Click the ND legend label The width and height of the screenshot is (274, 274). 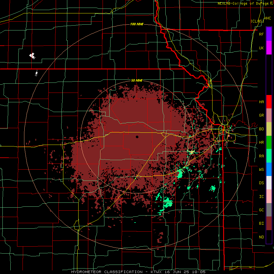pyautogui.click(x=261, y=237)
